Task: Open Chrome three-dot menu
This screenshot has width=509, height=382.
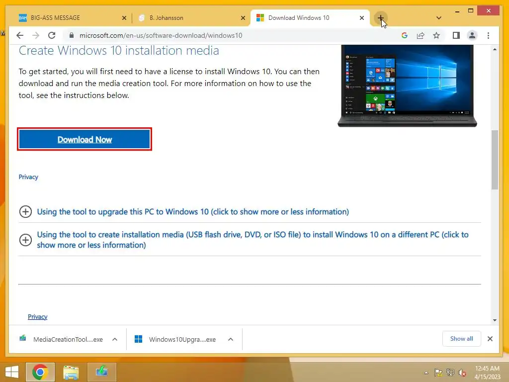Action: tap(488, 35)
